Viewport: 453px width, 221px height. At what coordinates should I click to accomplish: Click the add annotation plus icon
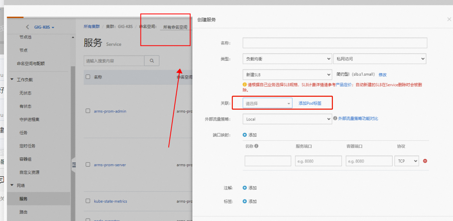click(245, 188)
